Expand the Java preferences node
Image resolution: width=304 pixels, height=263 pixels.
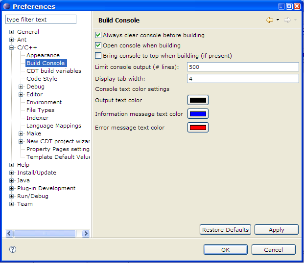[12, 180]
